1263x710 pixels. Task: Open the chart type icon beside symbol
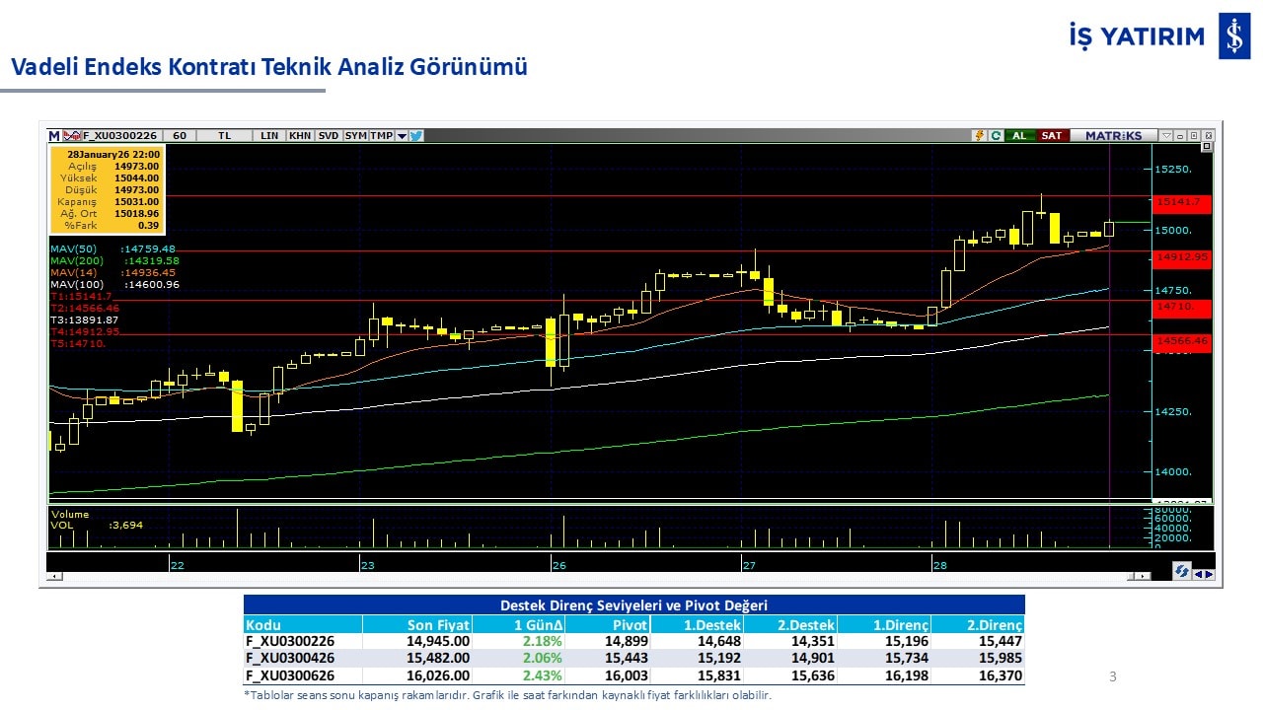coord(72,136)
